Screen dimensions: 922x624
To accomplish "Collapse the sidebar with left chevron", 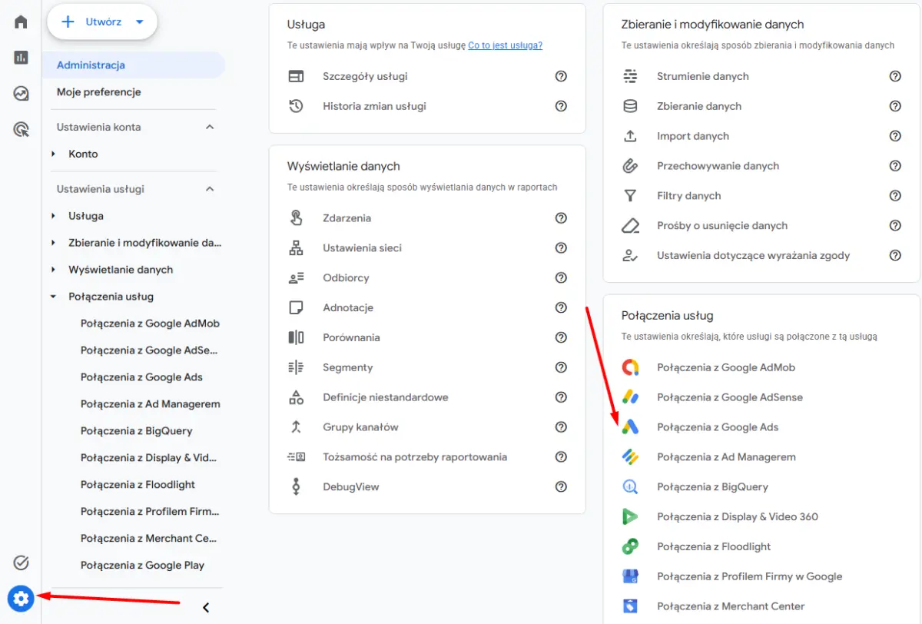I will pos(206,607).
